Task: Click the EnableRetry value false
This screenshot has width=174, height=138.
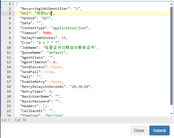Action: click(56, 82)
